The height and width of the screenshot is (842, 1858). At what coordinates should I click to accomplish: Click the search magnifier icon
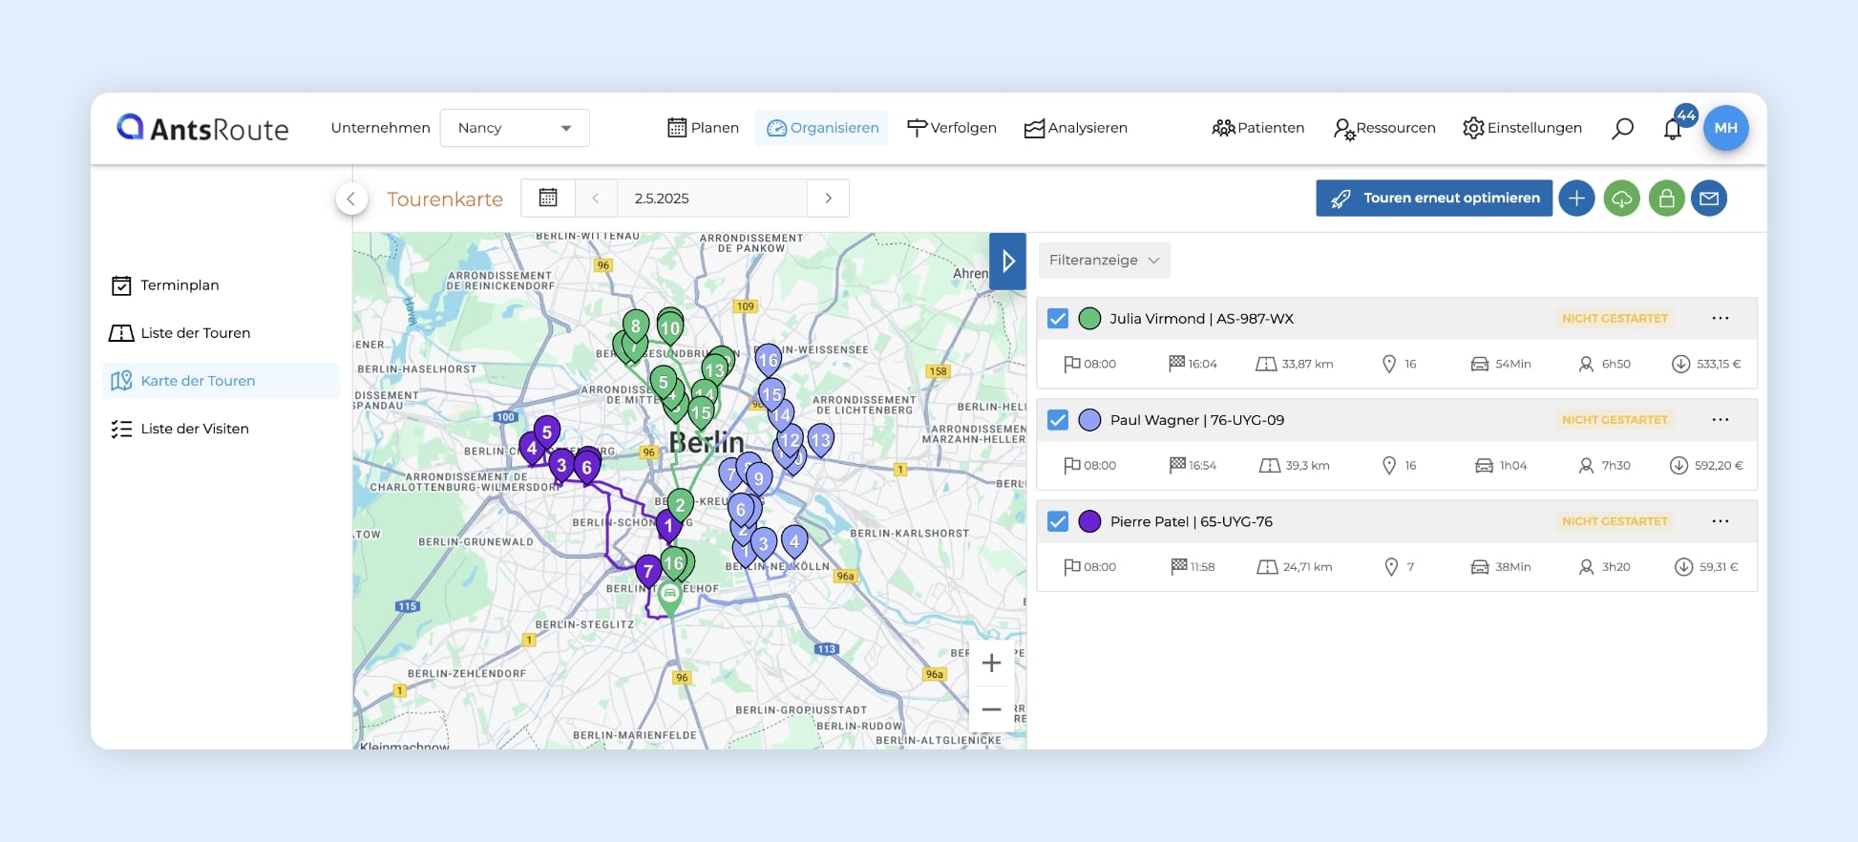[1622, 128]
